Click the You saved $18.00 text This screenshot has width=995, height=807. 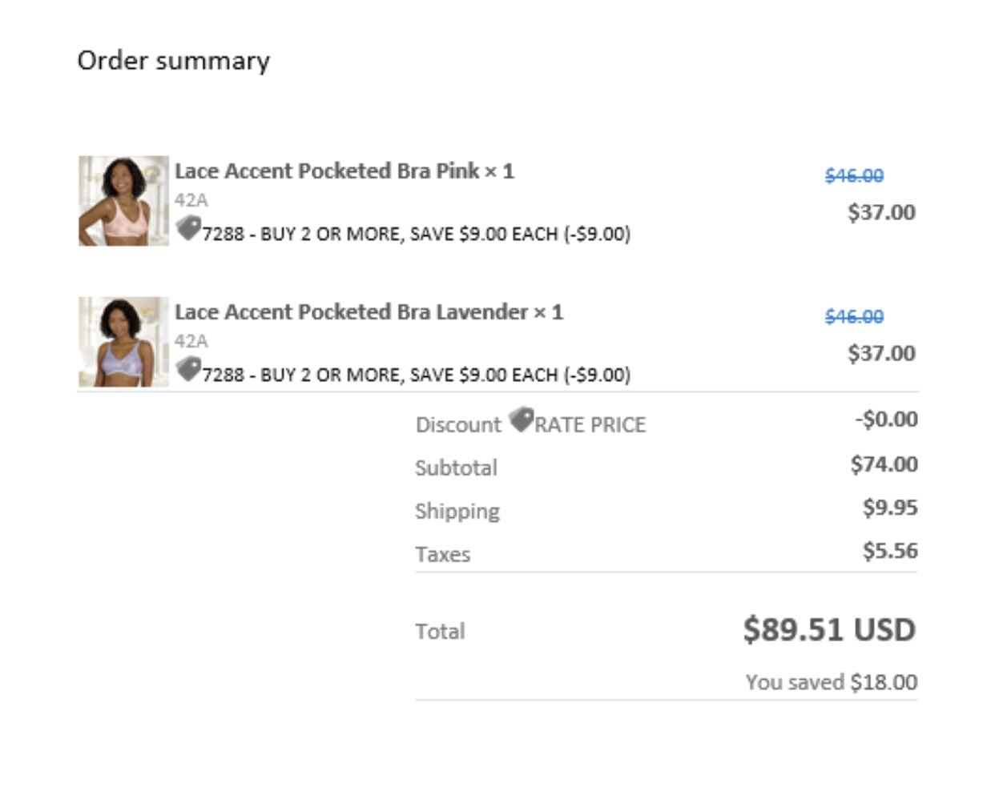(x=831, y=683)
